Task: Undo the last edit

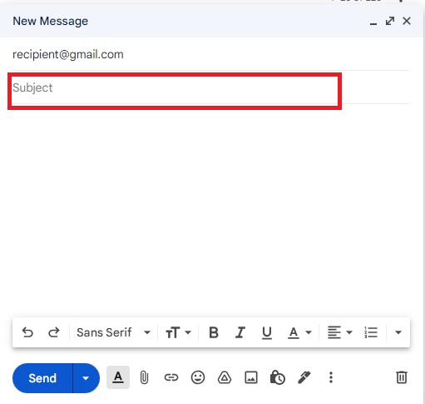Action: pos(27,332)
